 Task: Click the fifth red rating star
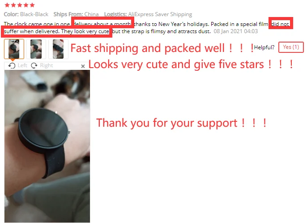click(x=32, y=5)
